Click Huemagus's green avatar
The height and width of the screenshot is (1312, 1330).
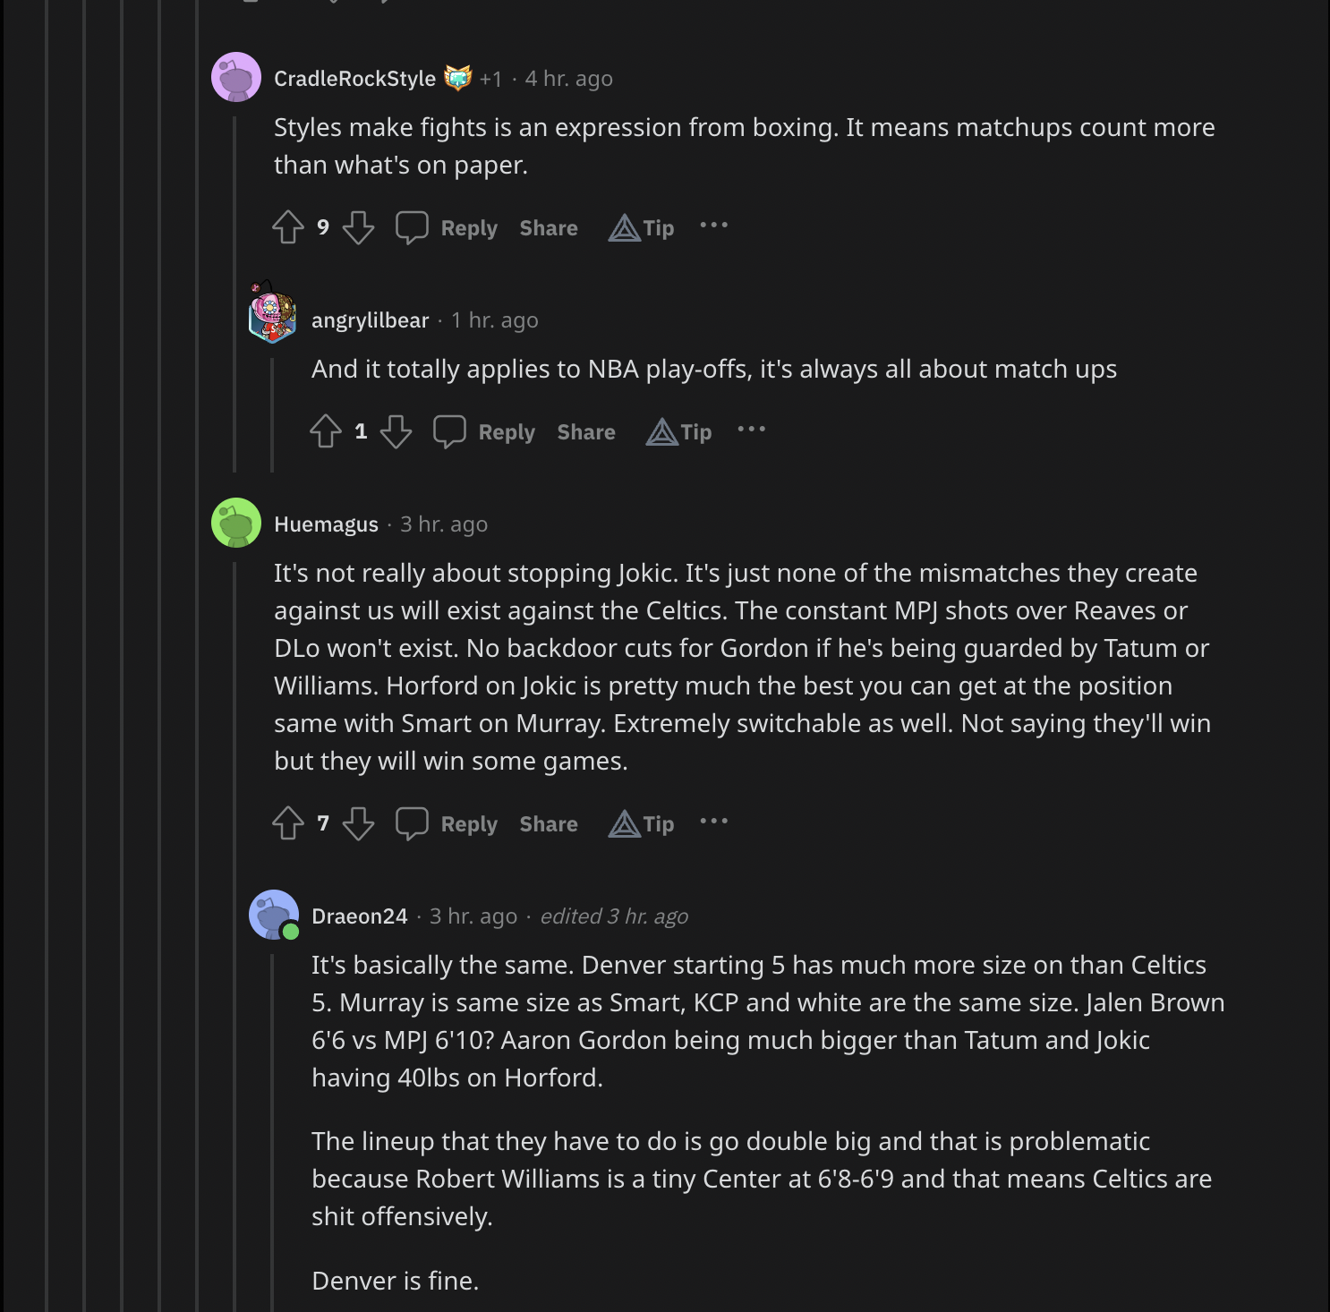pyautogui.click(x=236, y=523)
